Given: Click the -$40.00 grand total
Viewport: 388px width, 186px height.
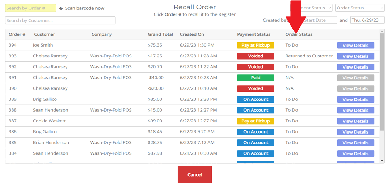Looking at the screenshot, I should coord(156,78).
